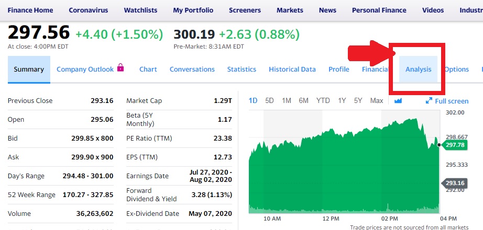The image size is (483, 230).
Task: Click the chart type area icon
Action: [398, 100]
